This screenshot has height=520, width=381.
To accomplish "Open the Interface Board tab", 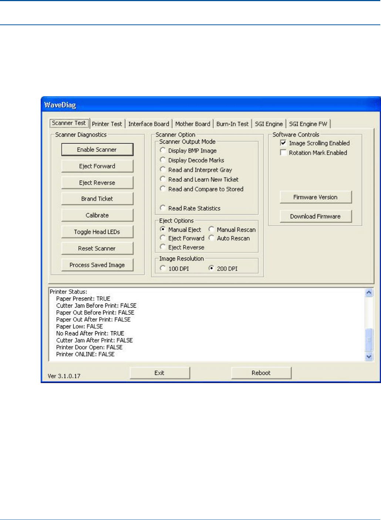I will tap(149, 124).
